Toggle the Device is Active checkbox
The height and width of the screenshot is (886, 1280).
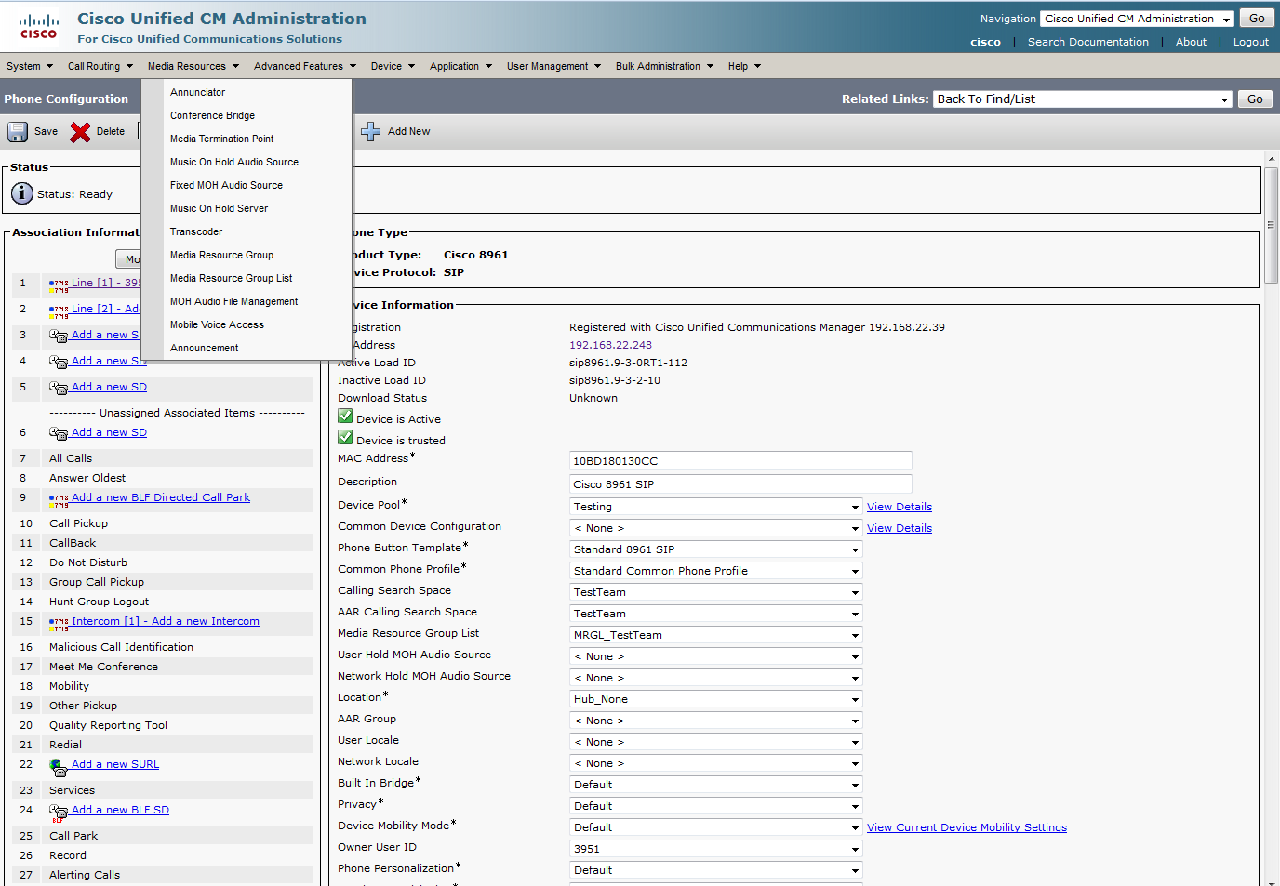[x=345, y=417]
